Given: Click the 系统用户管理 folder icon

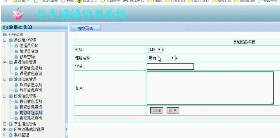Looking at the screenshot, I should (x=11, y=40).
